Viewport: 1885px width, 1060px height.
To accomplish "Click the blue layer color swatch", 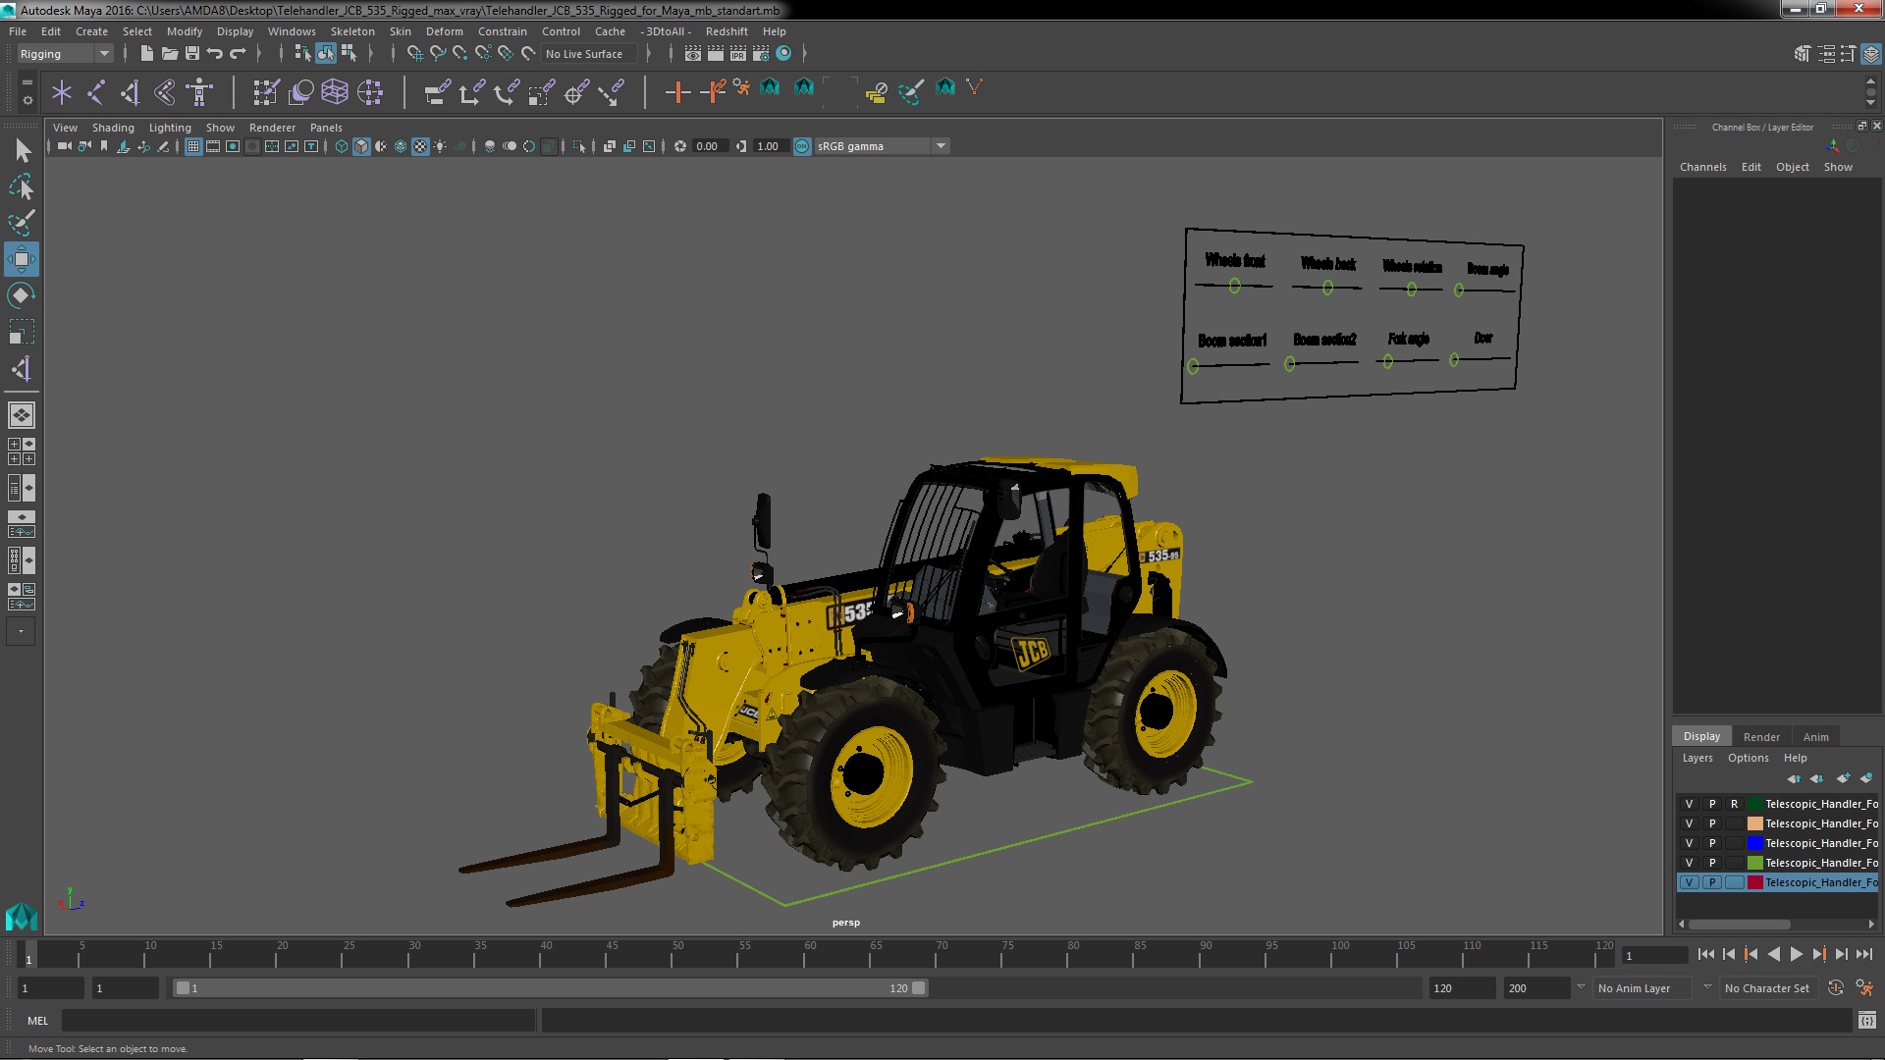I will (x=1754, y=843).
